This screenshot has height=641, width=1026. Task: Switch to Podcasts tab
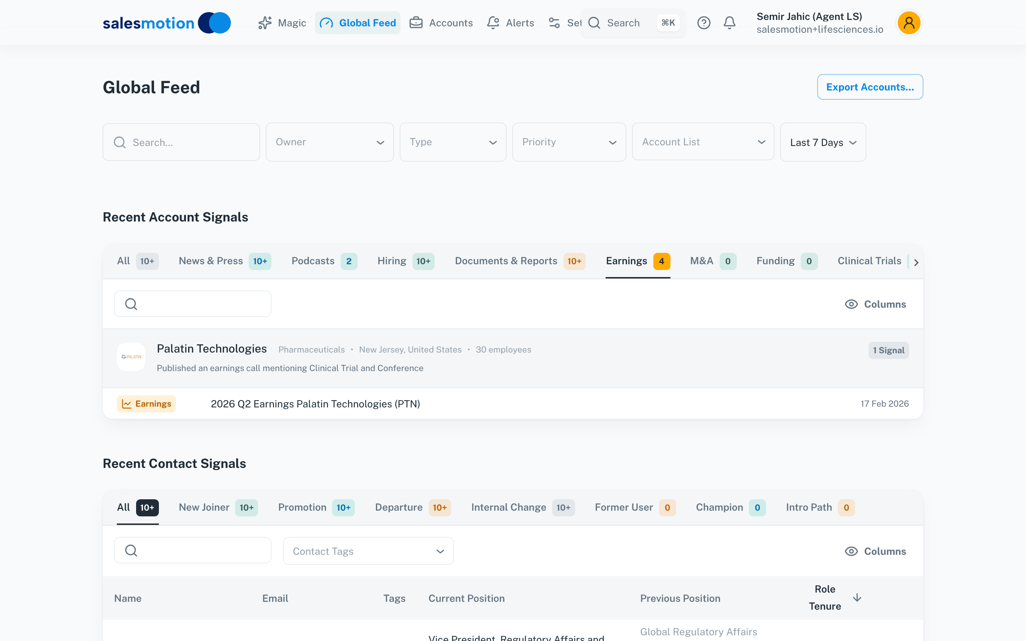[324, 261]
